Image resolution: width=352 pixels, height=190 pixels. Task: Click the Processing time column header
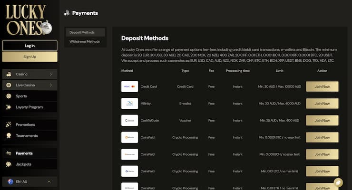click(238, 71)
